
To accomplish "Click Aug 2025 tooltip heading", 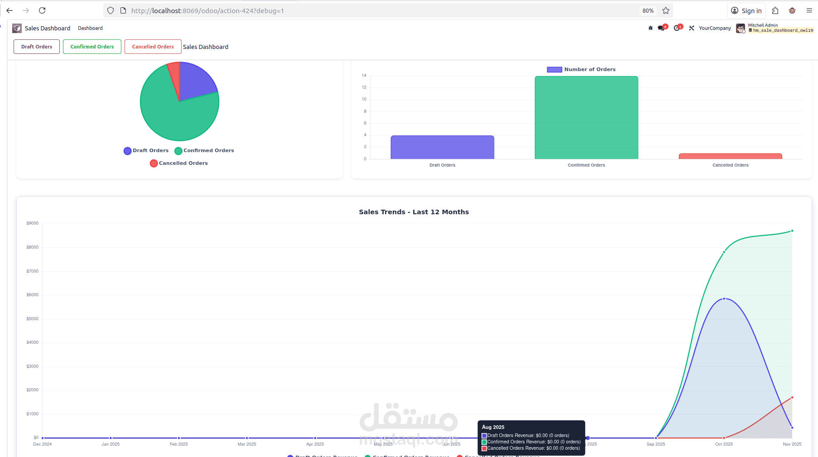I will click(493, 427).
